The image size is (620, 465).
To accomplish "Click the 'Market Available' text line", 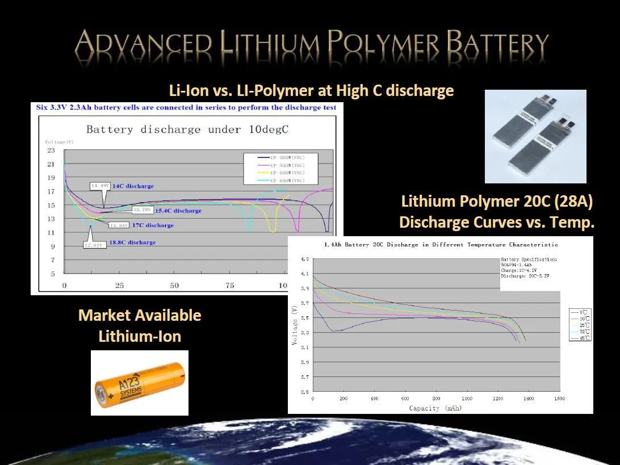I will tap(140, 316).
